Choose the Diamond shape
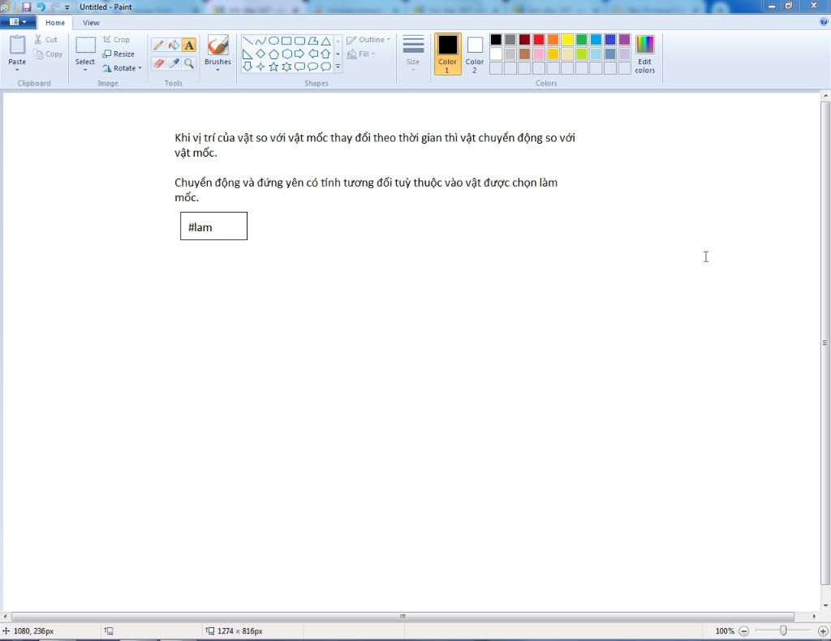Viewport: 831px width, 641px height. [260, 54]
